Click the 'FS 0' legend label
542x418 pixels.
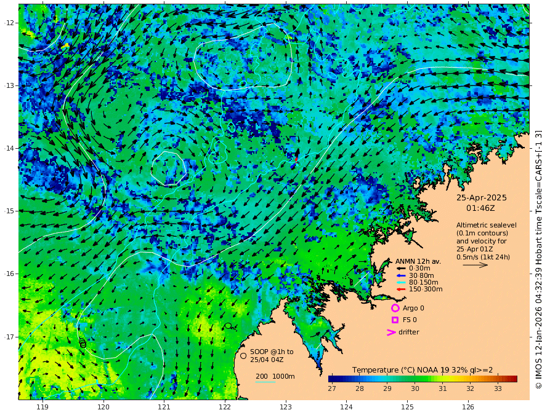click(410, 320)
